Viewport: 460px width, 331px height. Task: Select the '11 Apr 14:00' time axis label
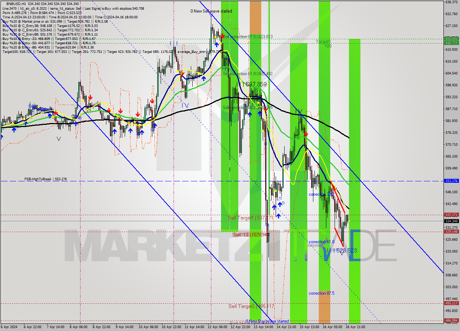tap(194, 327)
